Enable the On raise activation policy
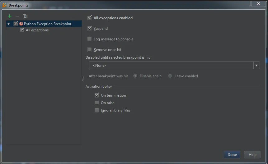 (97, 103)
